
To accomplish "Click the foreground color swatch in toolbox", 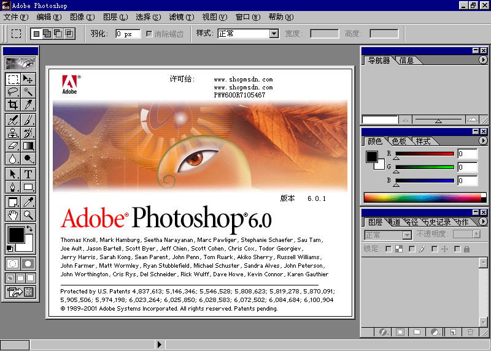I will [17, 235].
